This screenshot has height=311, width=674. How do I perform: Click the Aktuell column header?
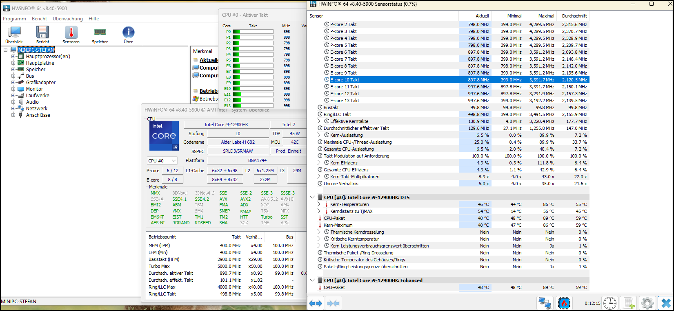475,16
